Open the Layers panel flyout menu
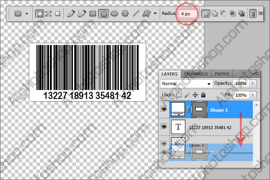The width and height of the screenshot is (270, 180). tap(256, 74)
